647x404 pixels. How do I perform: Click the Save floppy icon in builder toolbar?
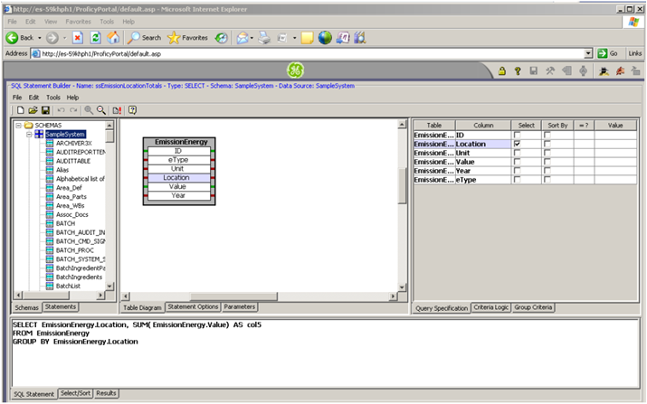[x=45, y=110]
